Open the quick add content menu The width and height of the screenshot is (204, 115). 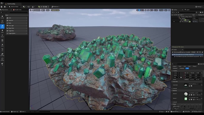(x=24, y=7)
